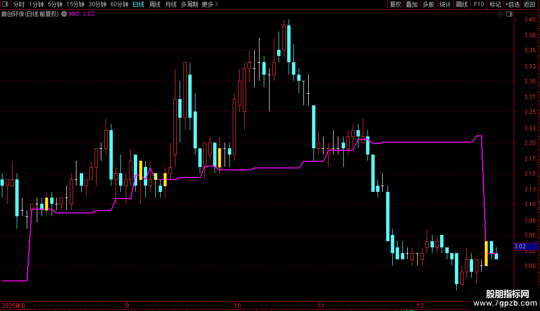Open 画线 drawing tools
The height and width of the screenshot is (311, 540).
pos(462,4)
